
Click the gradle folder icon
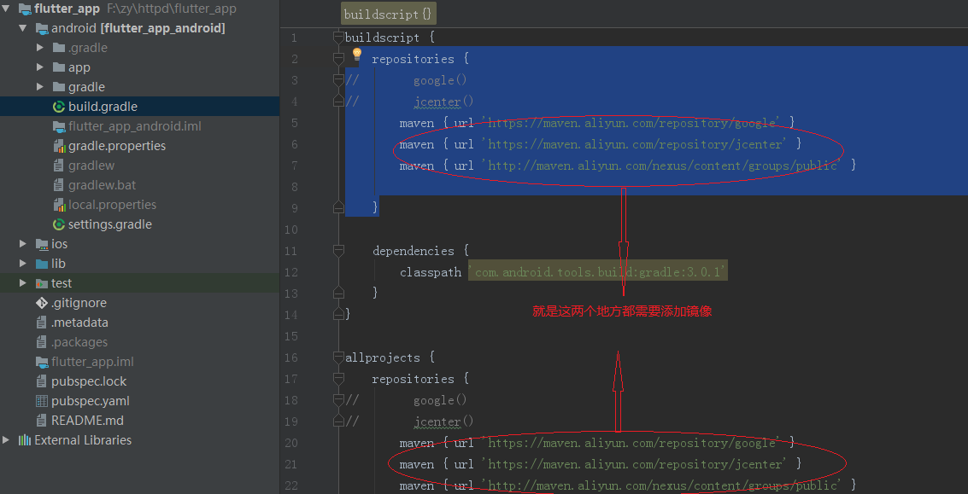pos(59,87)
